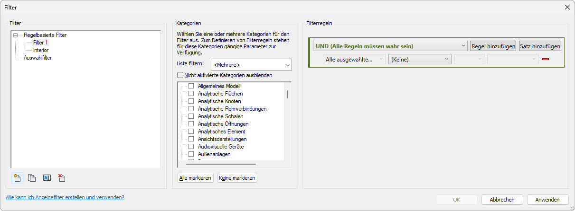The width and height of the screenshot is (575, 211).
Task: Open the (Keine) parameter dropdown
Action: pyautogui.click(x=419, y=59)
